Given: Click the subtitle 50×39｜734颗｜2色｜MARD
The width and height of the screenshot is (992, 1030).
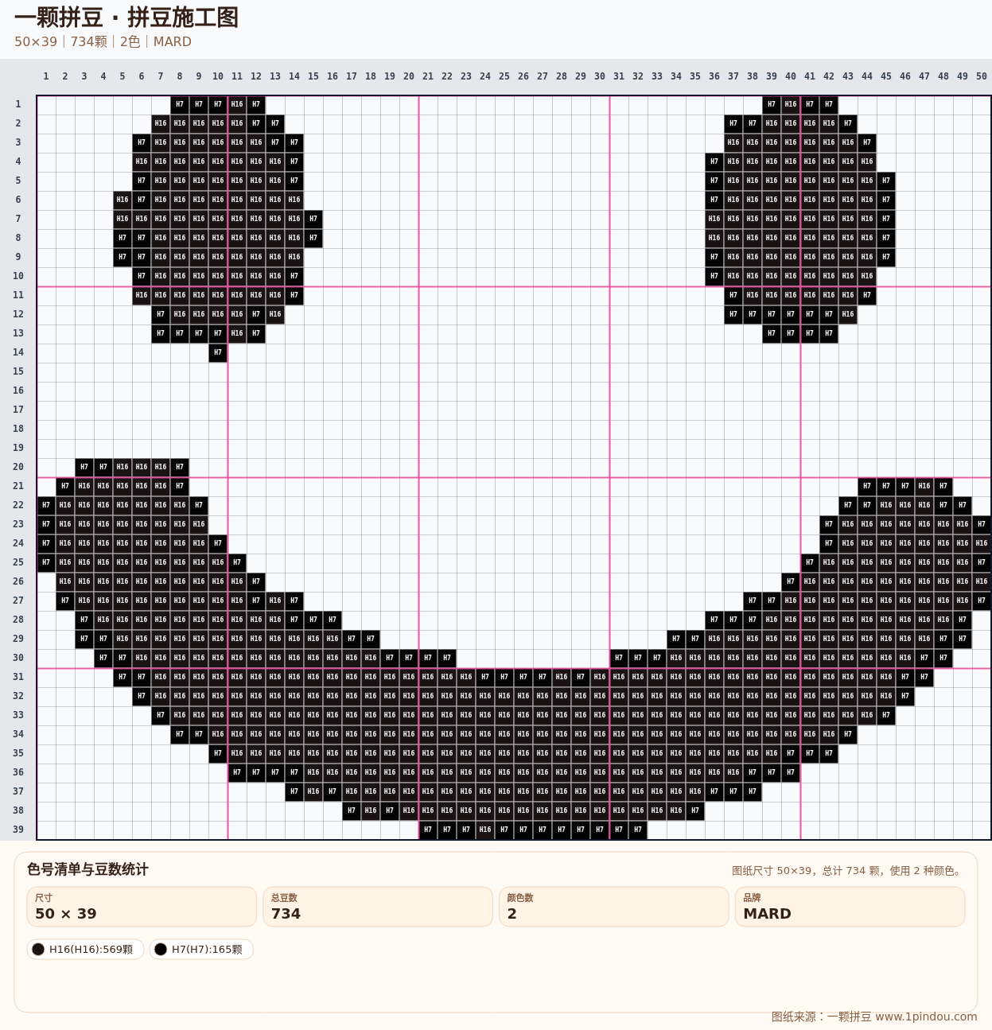Looking at the screenshot, I should click(103, 41).
